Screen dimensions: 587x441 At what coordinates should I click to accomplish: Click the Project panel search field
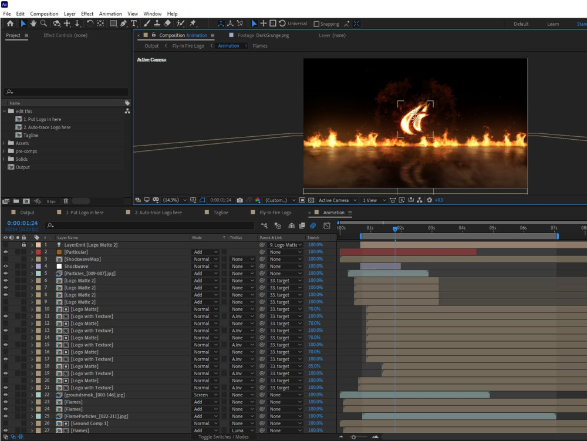(x=66, y=92)
